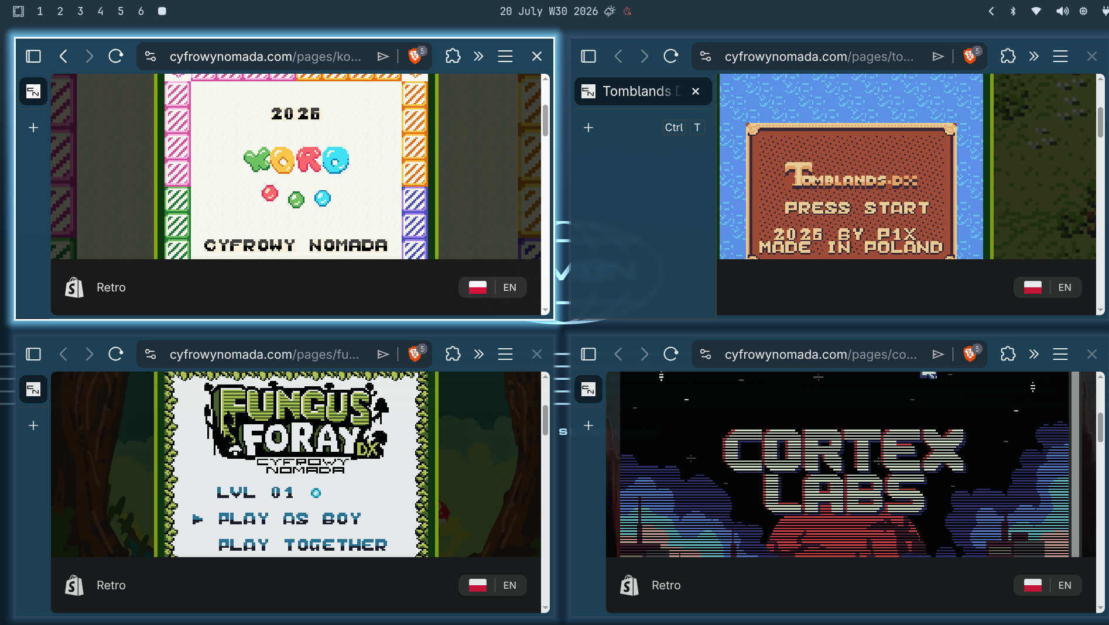Reload the Fungus Foray page window
1109x625 pixels.
(115, 354)
